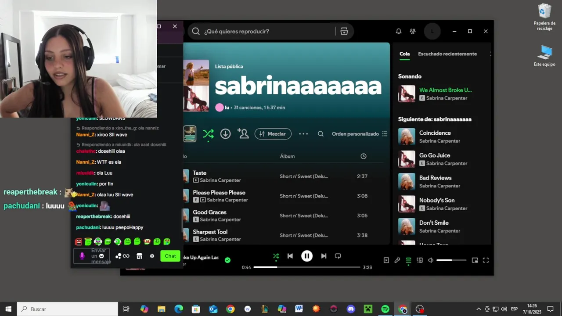Pause the current song
The height and width of the screenshot is (316, 562).
[307, 256]
